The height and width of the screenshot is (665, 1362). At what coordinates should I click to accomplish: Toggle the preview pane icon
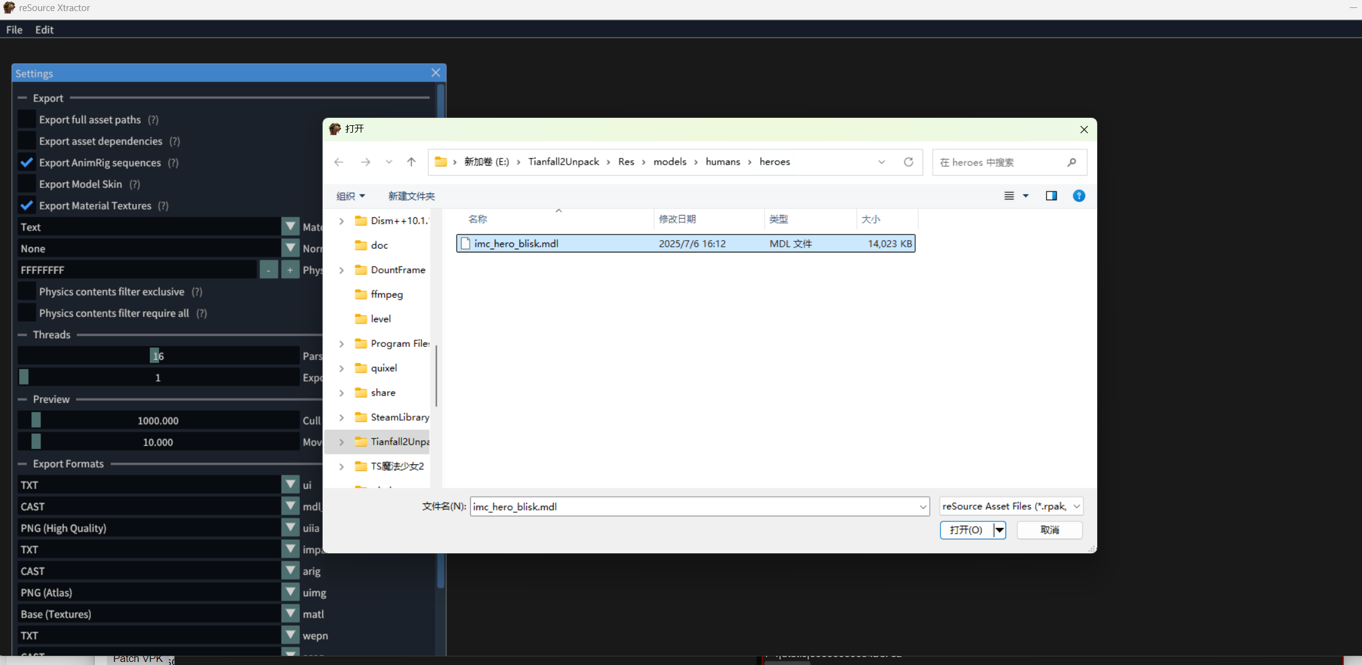pos(1051,196)
